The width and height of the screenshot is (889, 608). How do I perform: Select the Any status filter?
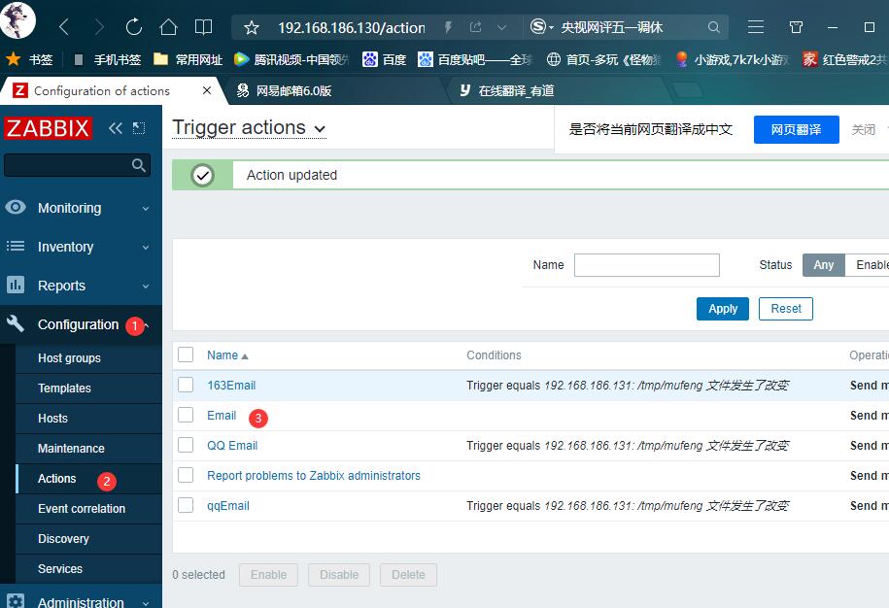(x=824, y=264)
